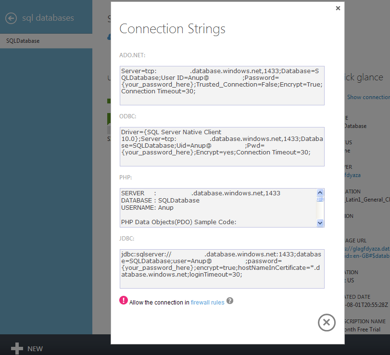This screenshot has width=390, height=355.
Task: Click the plus icon in bottom bar
Action: coord(17,348)
